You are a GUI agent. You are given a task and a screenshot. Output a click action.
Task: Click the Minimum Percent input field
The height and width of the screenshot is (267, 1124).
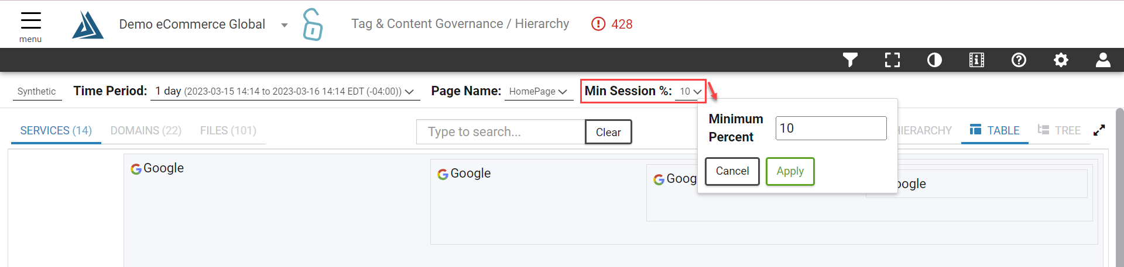click(x=831, y=128)
